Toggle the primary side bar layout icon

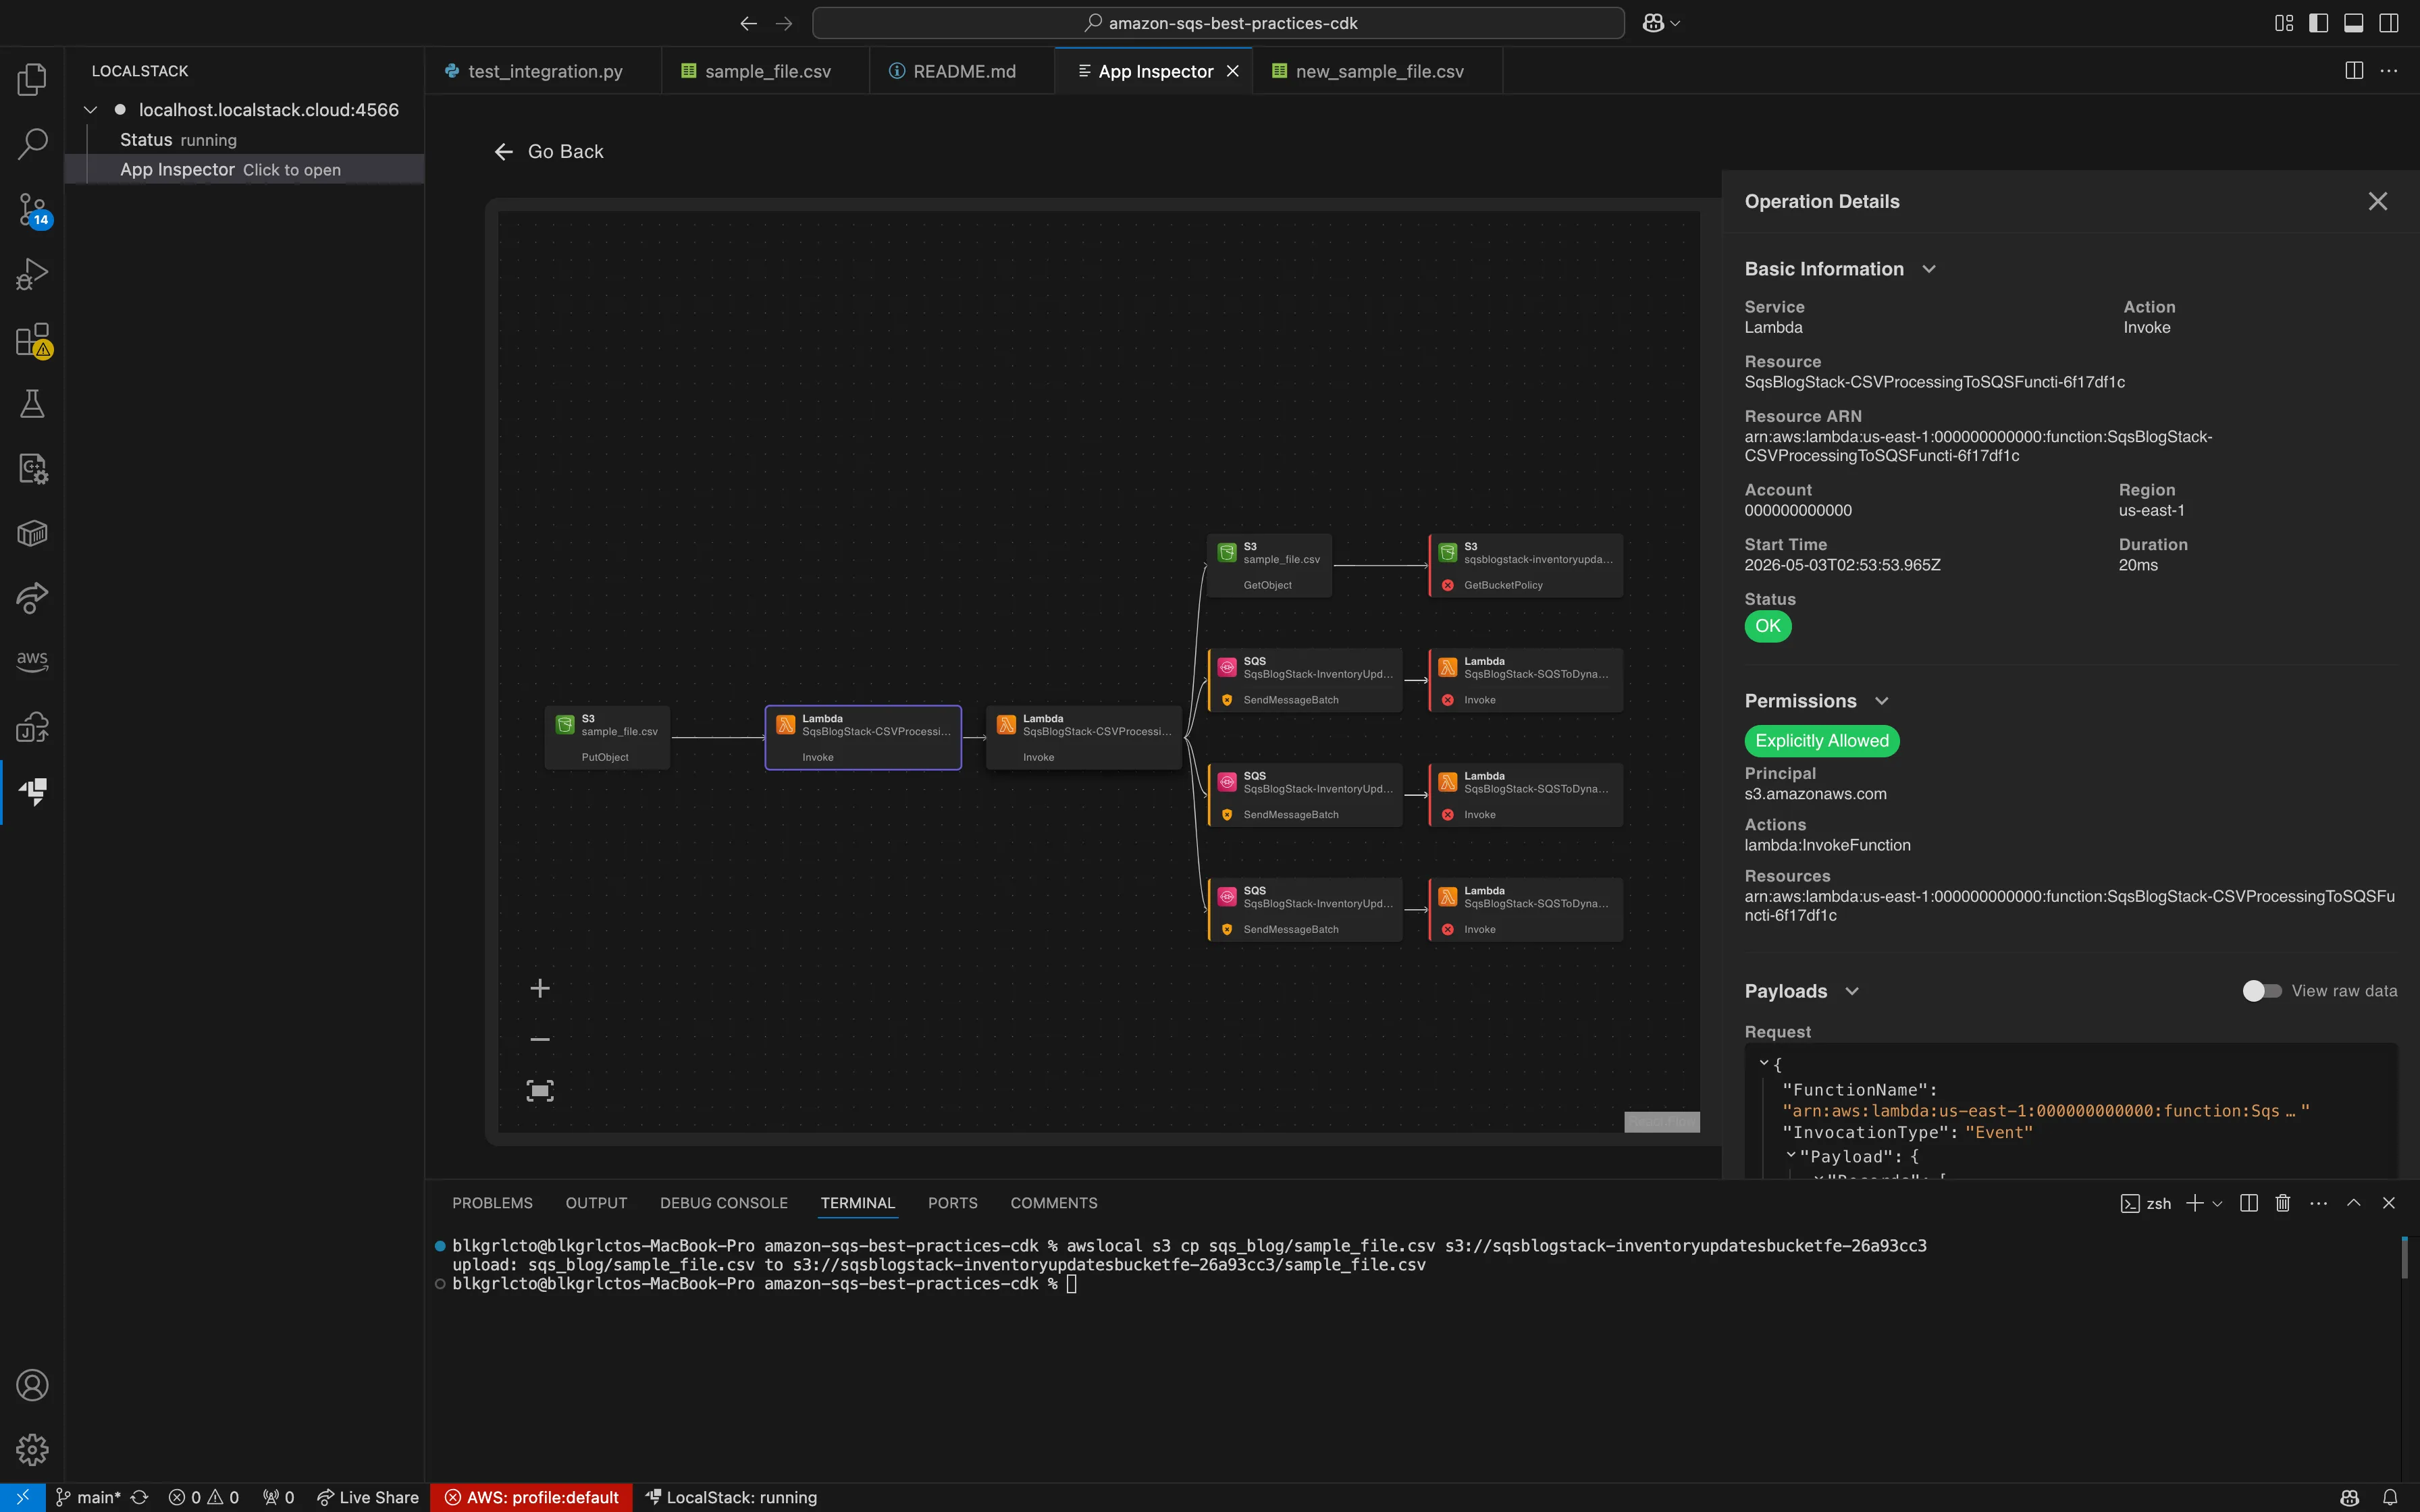click(x=2318, y=23)
